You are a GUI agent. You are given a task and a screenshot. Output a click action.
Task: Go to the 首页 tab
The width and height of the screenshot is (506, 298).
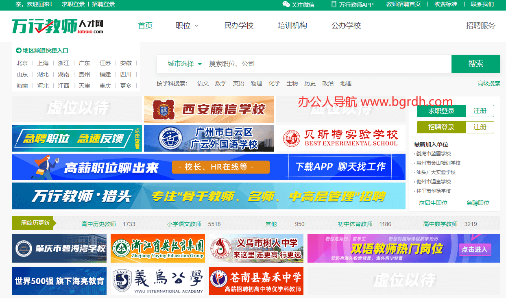[x=145, y=26]
